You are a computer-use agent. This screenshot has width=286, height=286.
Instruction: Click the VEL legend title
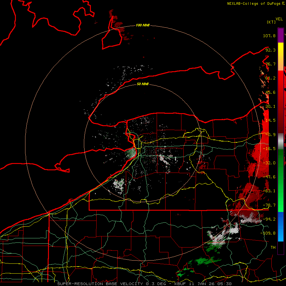pos(279,19)
